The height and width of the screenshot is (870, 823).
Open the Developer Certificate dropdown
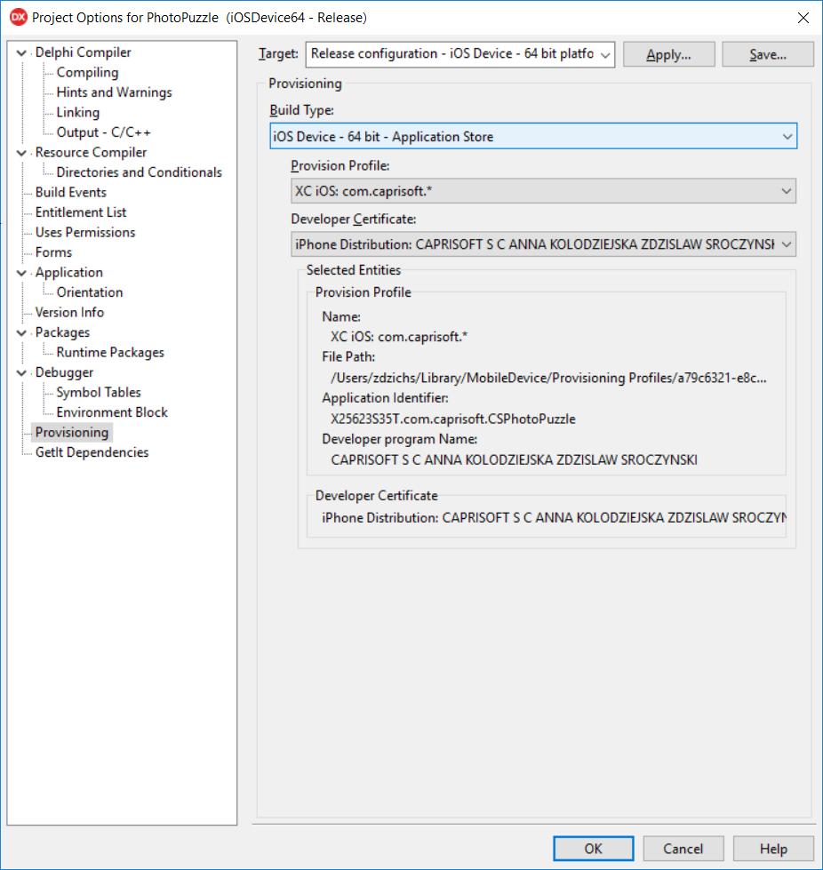click(543, 244)
